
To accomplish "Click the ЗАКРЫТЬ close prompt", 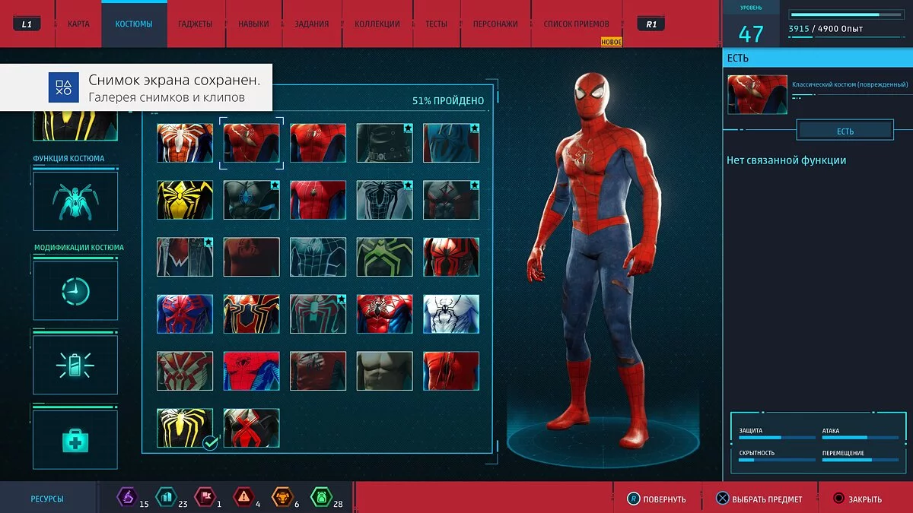I will point(857,499).
